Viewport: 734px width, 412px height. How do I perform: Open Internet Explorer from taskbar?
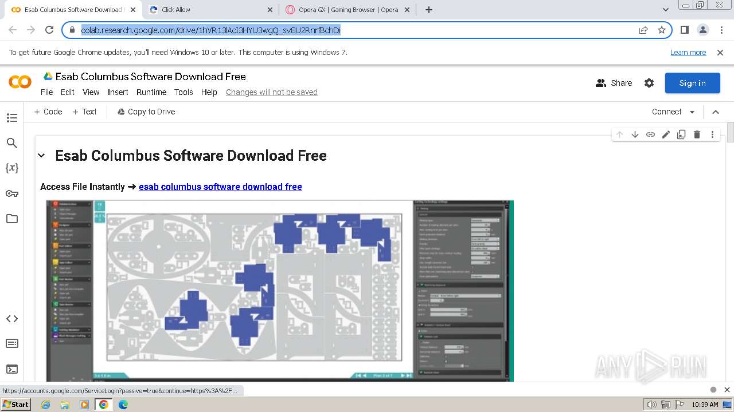click(x=45, y=405)
